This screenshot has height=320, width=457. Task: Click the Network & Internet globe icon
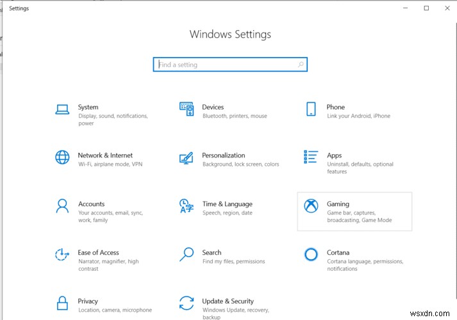click(x=62, y=157)
